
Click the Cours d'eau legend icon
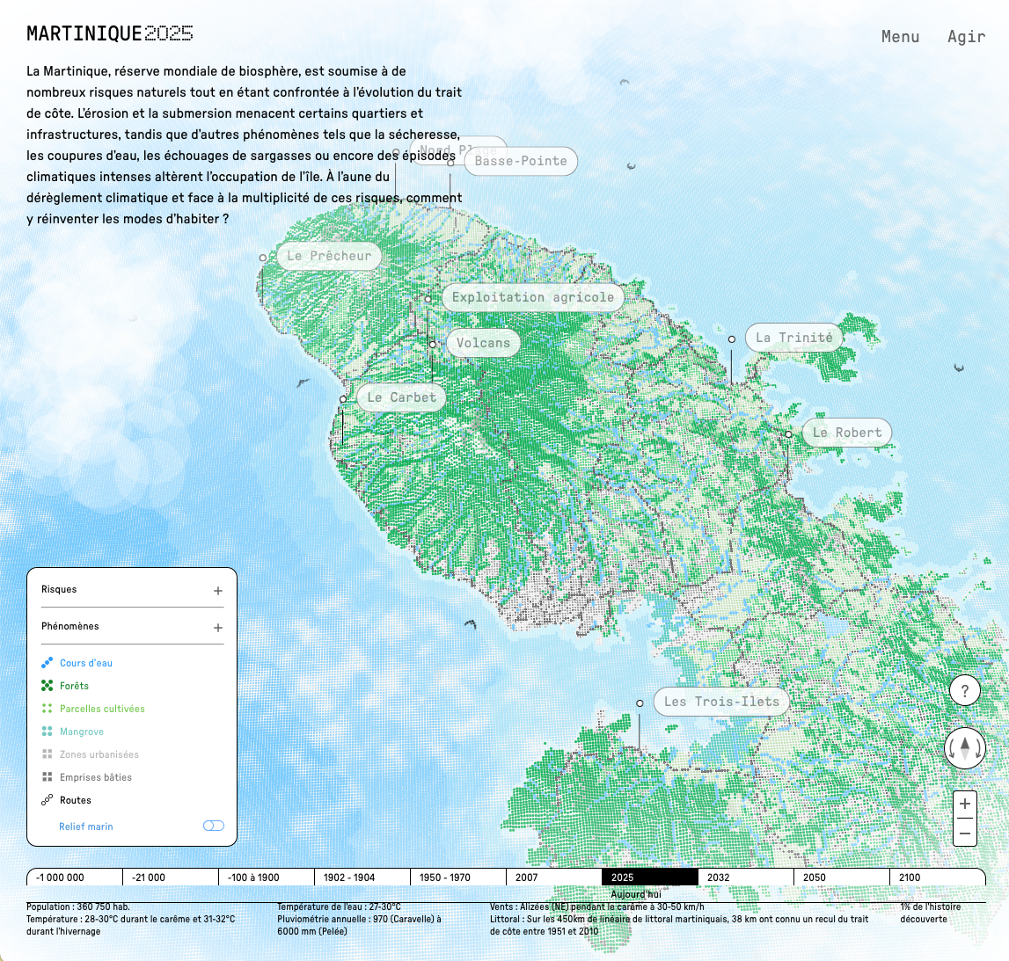pos(48,663)
